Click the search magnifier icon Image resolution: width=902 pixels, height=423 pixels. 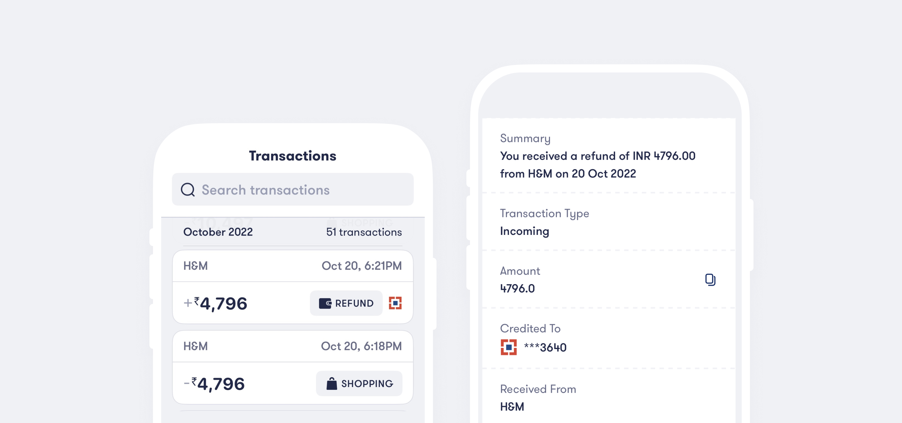click(x=188, y=190)
